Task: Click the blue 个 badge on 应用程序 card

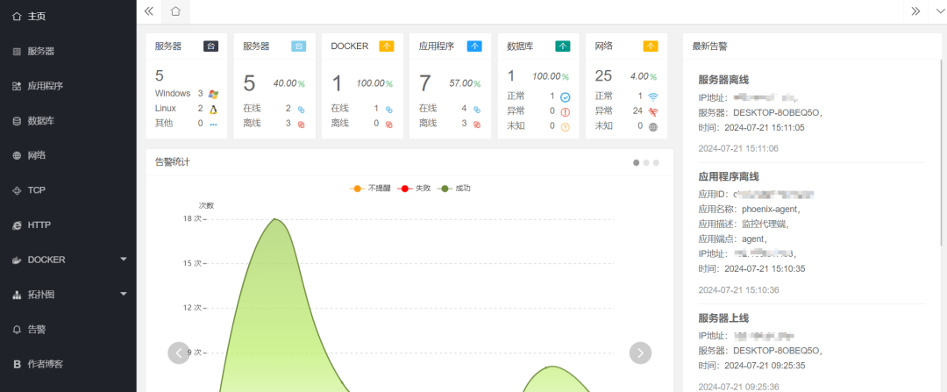Action: pos(474,46)
